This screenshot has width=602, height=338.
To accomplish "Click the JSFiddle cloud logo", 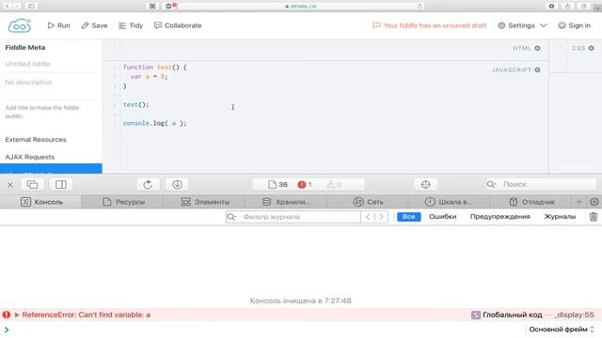I will (x=19, y=25).
